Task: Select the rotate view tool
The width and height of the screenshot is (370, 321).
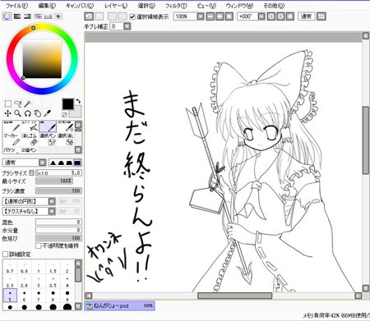Action: tap(27, 113)
